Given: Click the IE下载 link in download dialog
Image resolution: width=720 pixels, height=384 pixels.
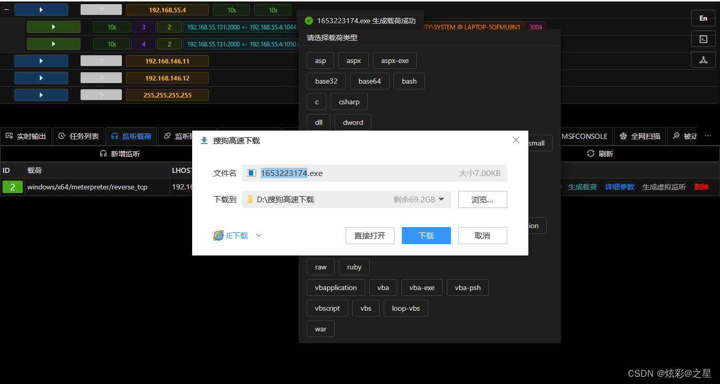Looking at the screenshot, I should (x=237, y=235).
